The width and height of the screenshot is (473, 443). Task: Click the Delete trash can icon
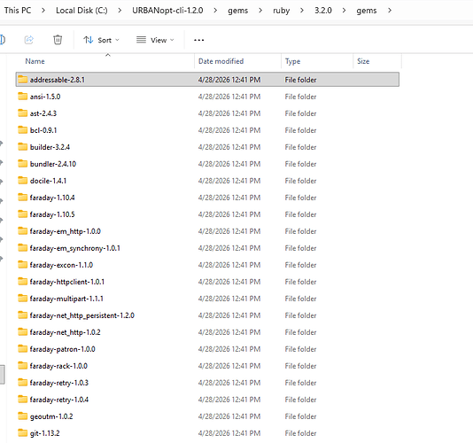(58, 40)
